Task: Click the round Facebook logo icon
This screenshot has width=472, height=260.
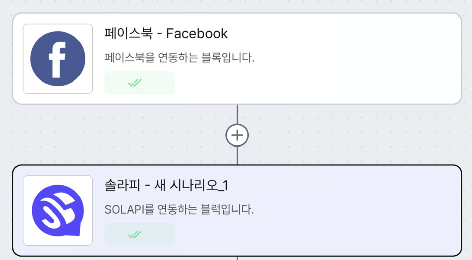Action: pos(58,59)
